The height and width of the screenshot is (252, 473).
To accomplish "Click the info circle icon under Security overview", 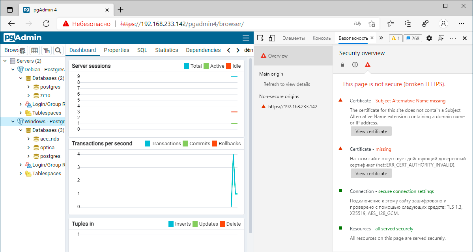I will click(355, 65).
